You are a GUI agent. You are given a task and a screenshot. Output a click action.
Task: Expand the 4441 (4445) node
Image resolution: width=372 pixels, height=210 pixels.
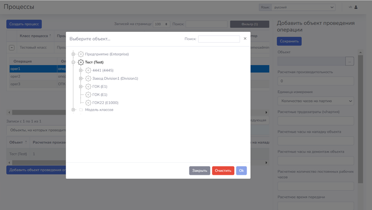click(x=81, y=70)
